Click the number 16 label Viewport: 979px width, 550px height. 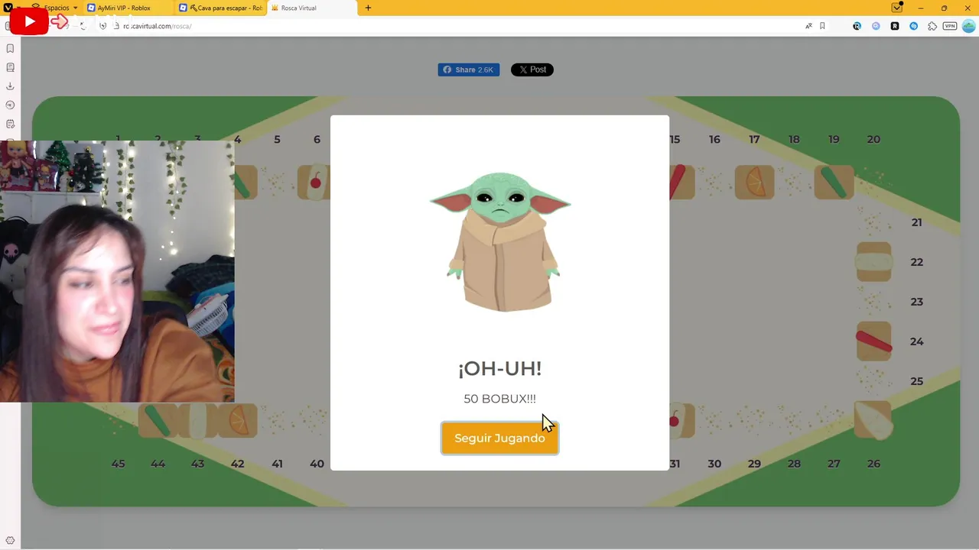click(x=714, y=139)
